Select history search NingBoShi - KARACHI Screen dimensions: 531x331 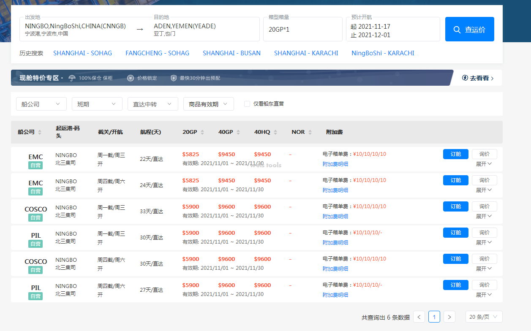383,53
